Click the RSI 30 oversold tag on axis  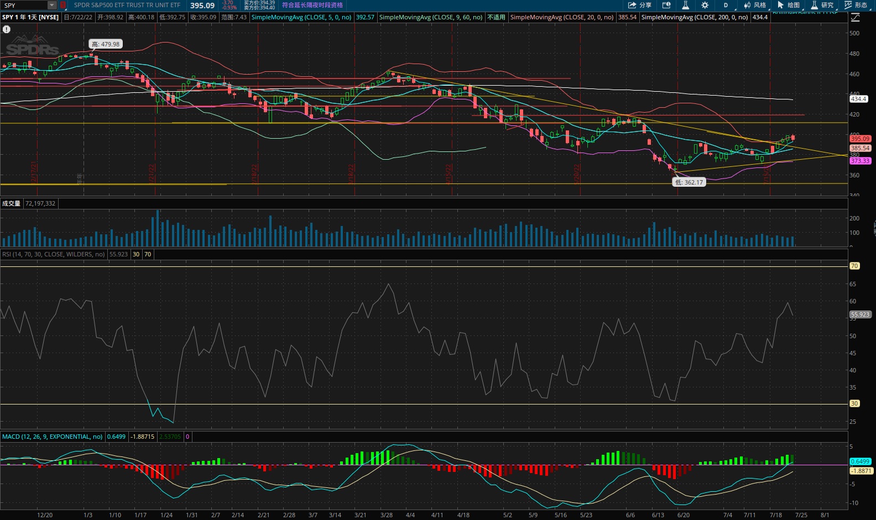click(854, 403)
